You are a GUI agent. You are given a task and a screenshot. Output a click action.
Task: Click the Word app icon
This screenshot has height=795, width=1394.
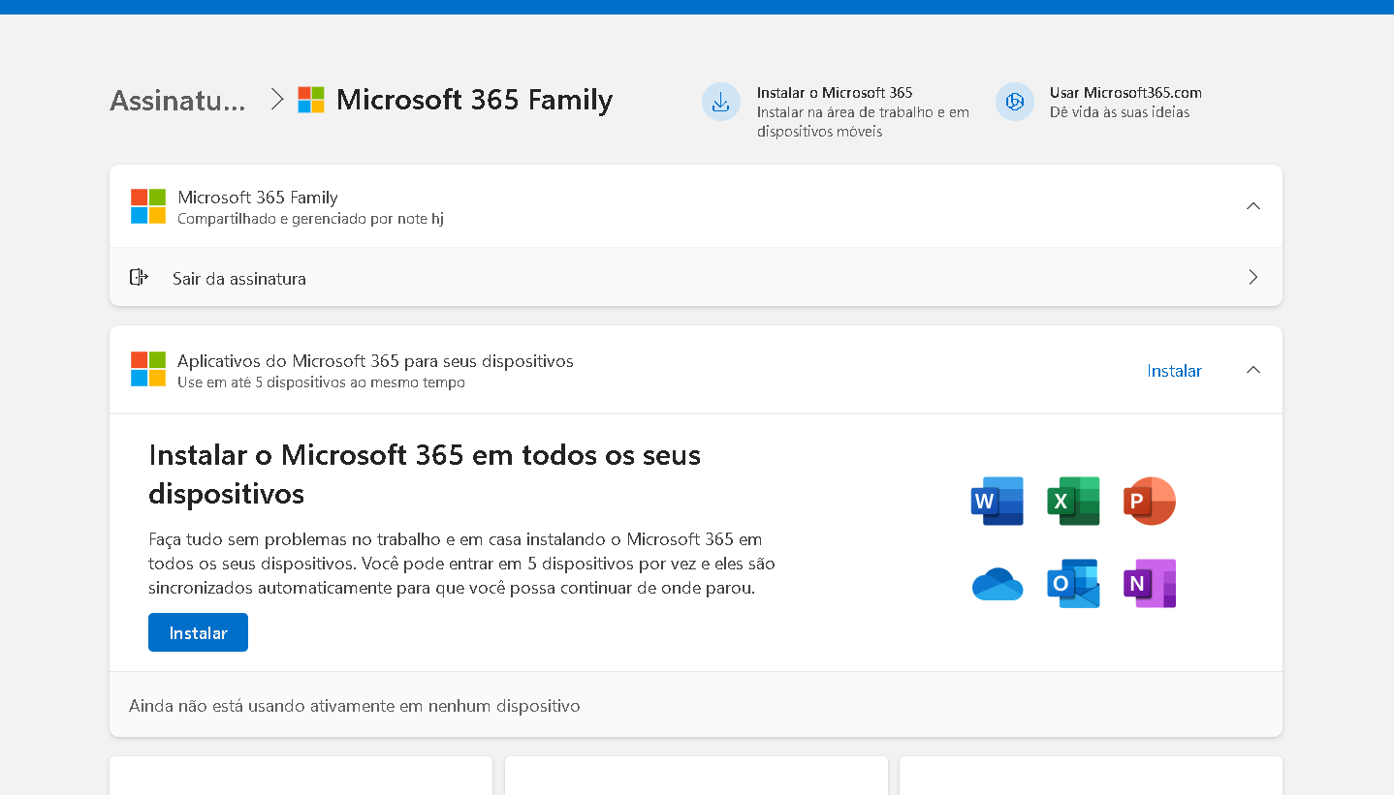997,501
